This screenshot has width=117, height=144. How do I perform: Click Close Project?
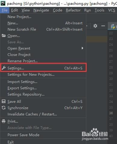(19, 55)
